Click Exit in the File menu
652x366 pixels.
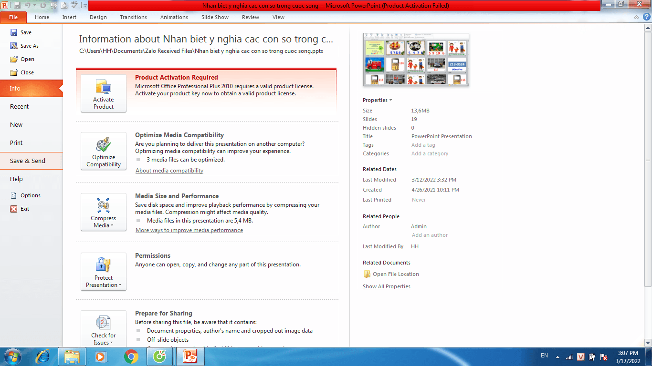pos(24,209)
